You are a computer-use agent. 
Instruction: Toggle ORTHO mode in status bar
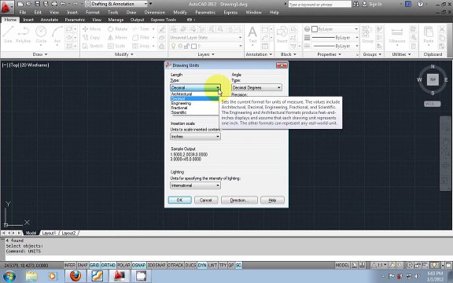(x=109, y=265)
